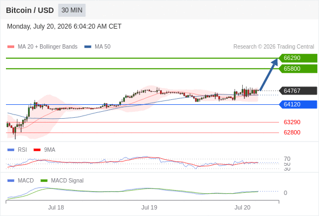Click the Jul 18 date axis label
The image size is (319, 216).
(56, 207)
